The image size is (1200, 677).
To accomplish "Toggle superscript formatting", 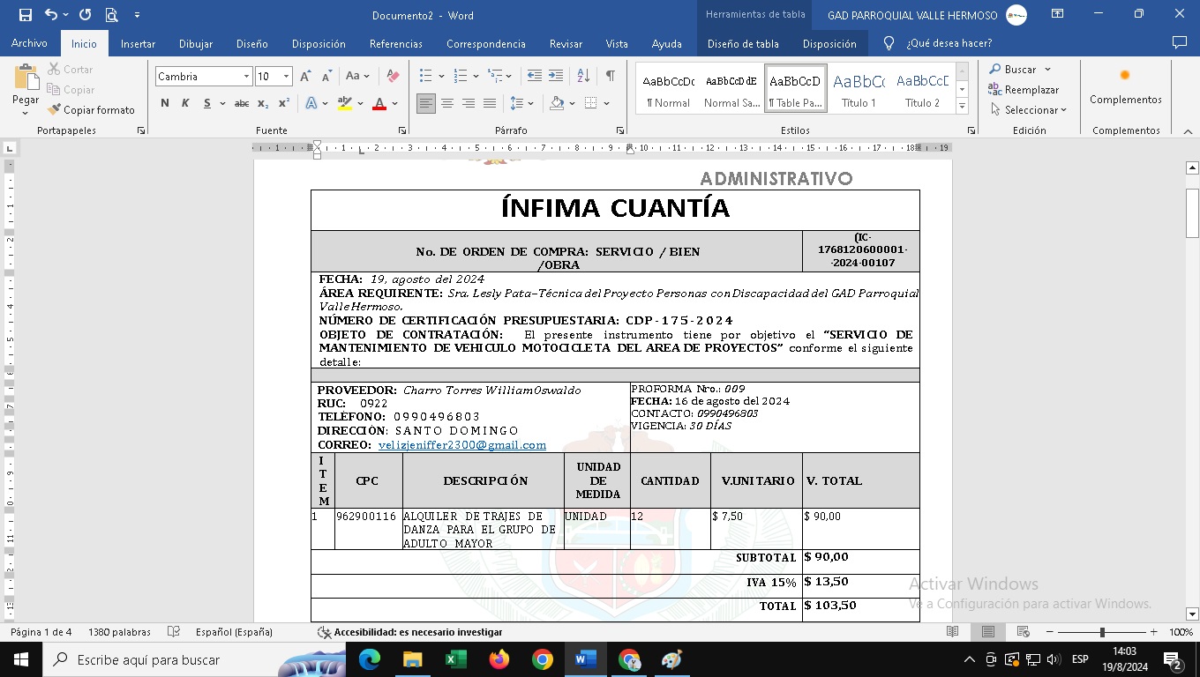I will click(x=284, y=104).
